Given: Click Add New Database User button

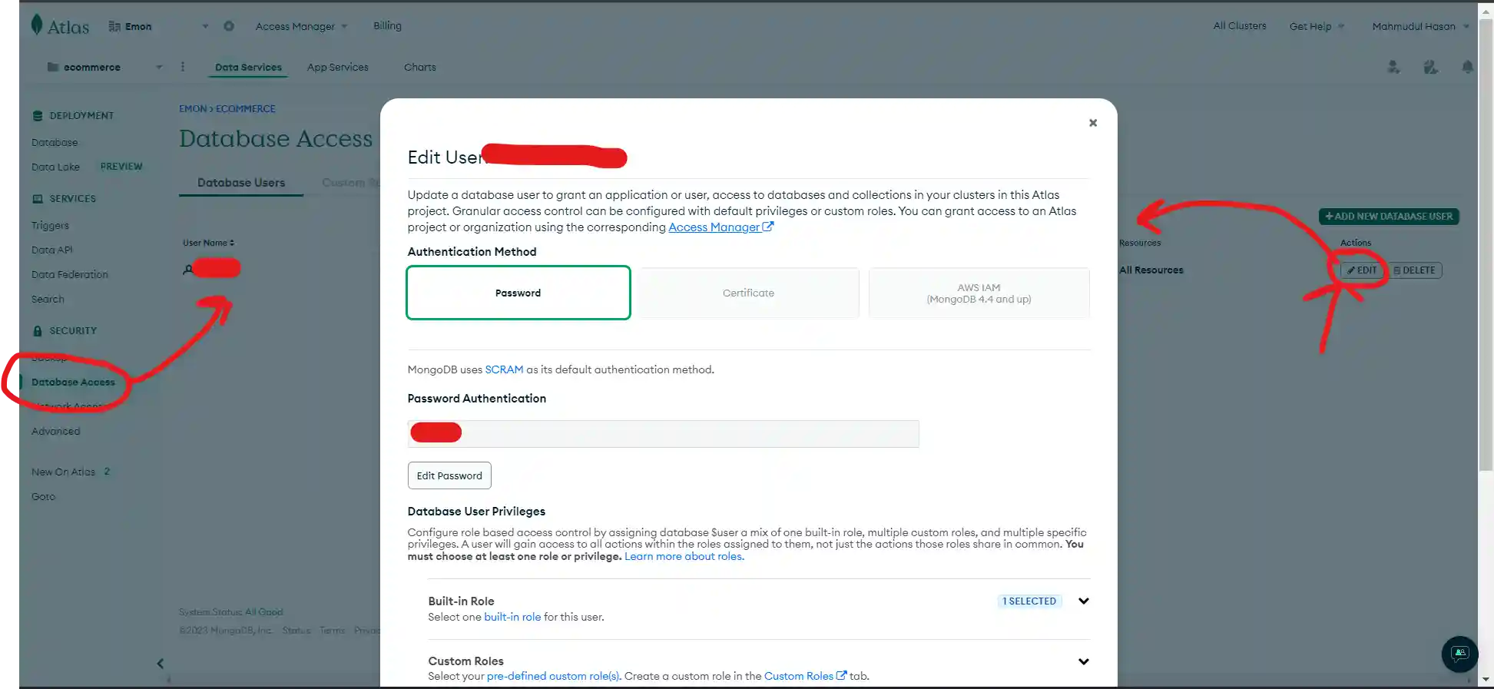Looking at the screenshot, I should (x=1389, y=217).
